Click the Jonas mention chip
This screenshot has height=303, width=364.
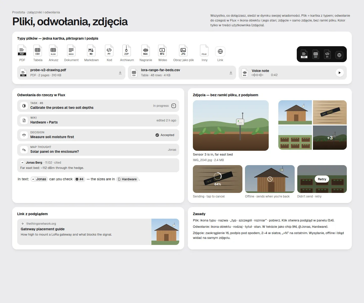39,179
